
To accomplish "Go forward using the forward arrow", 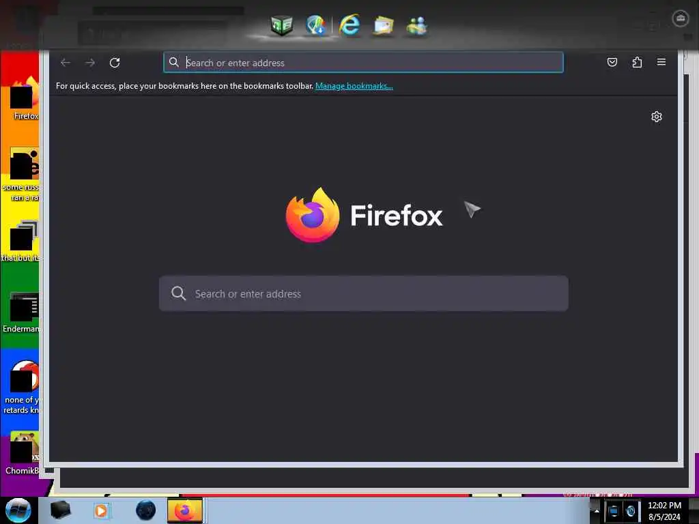I will 90,63.
